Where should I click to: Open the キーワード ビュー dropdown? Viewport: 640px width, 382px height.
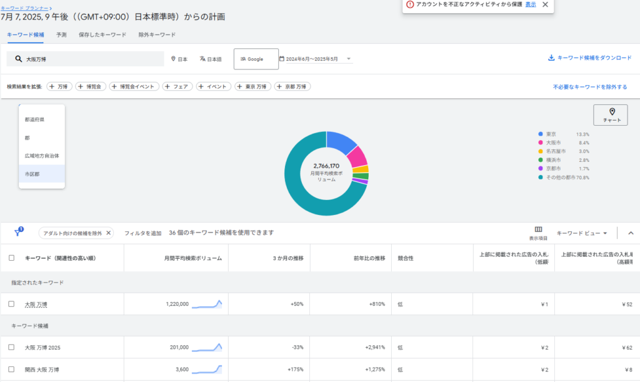click(582, 233)
